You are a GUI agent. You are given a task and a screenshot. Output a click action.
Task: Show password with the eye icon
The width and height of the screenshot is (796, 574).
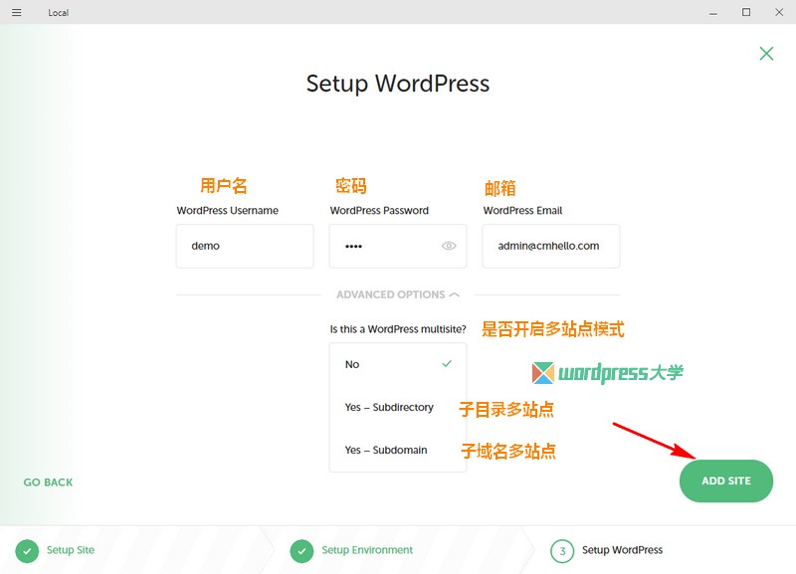[x=449, y=246]
